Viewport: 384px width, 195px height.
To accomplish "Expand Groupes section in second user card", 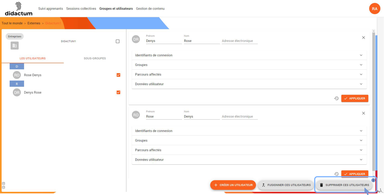I will [249, 141].
